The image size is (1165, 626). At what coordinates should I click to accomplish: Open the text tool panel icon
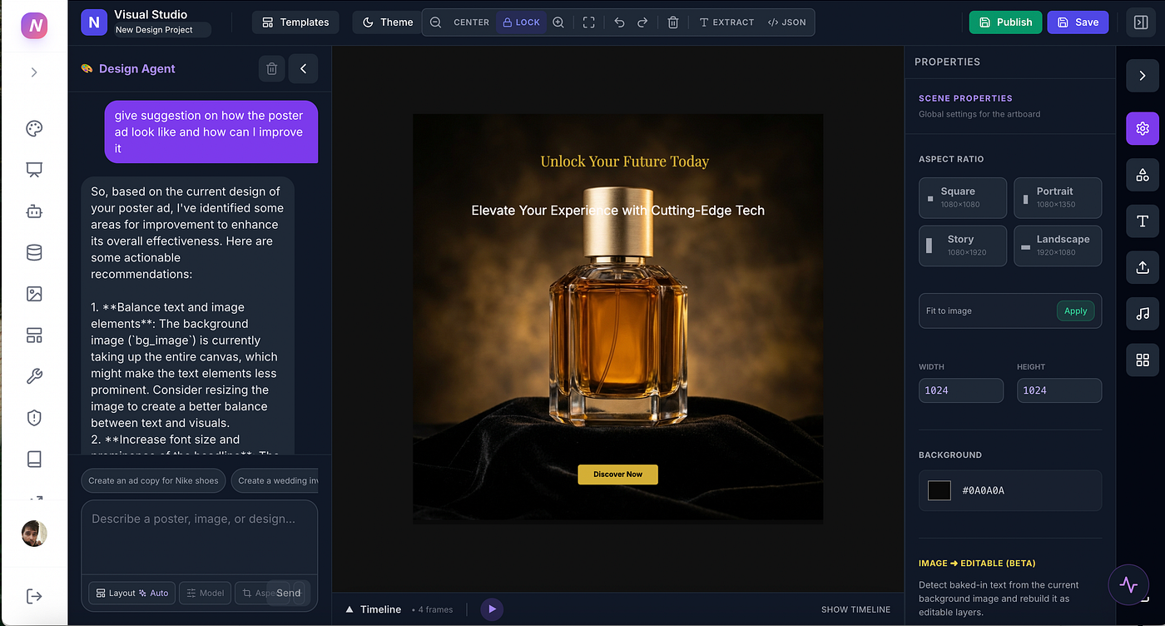(1143, 221)
